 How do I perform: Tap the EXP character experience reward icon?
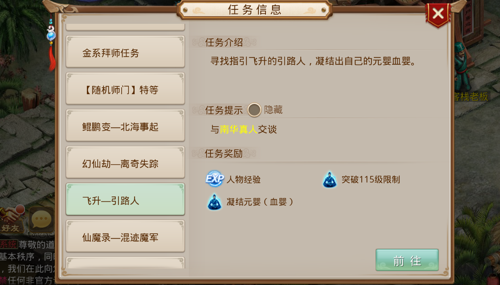215,179
